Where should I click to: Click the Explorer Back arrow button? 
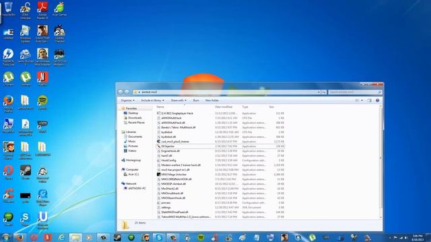(x=121, y=92)
